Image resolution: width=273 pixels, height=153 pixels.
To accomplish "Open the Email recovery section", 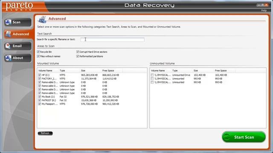I will tap(18, 46).
